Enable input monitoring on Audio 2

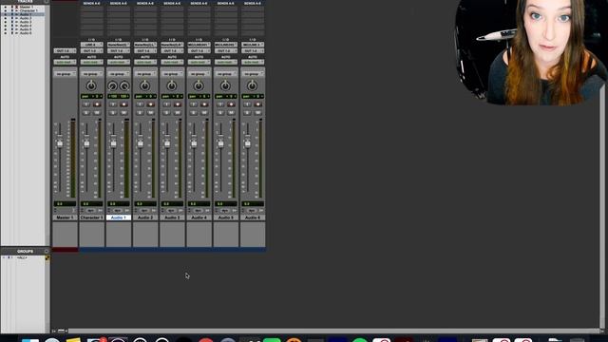(x=140, y=104)
